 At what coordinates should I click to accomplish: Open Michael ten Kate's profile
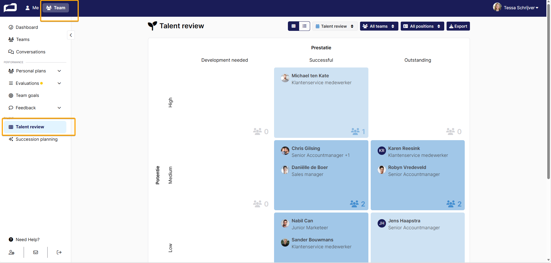point(310,76)
